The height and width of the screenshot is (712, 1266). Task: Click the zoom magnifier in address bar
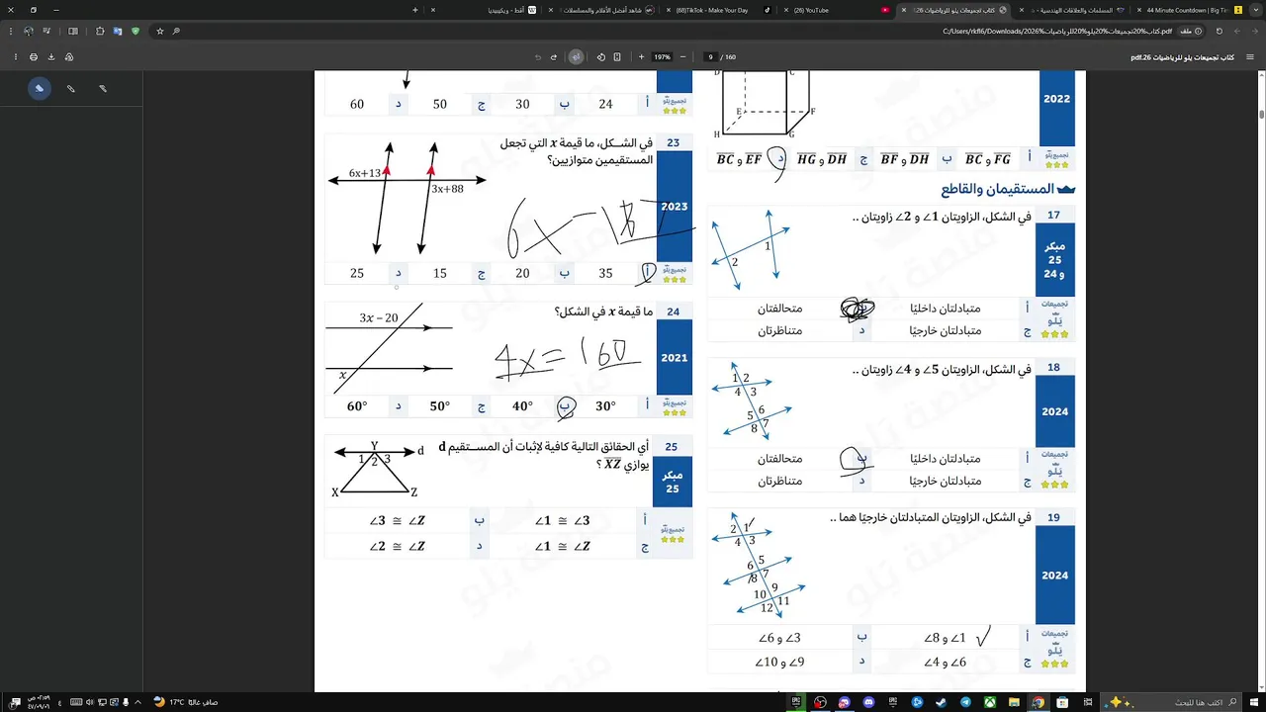[176, 31]
